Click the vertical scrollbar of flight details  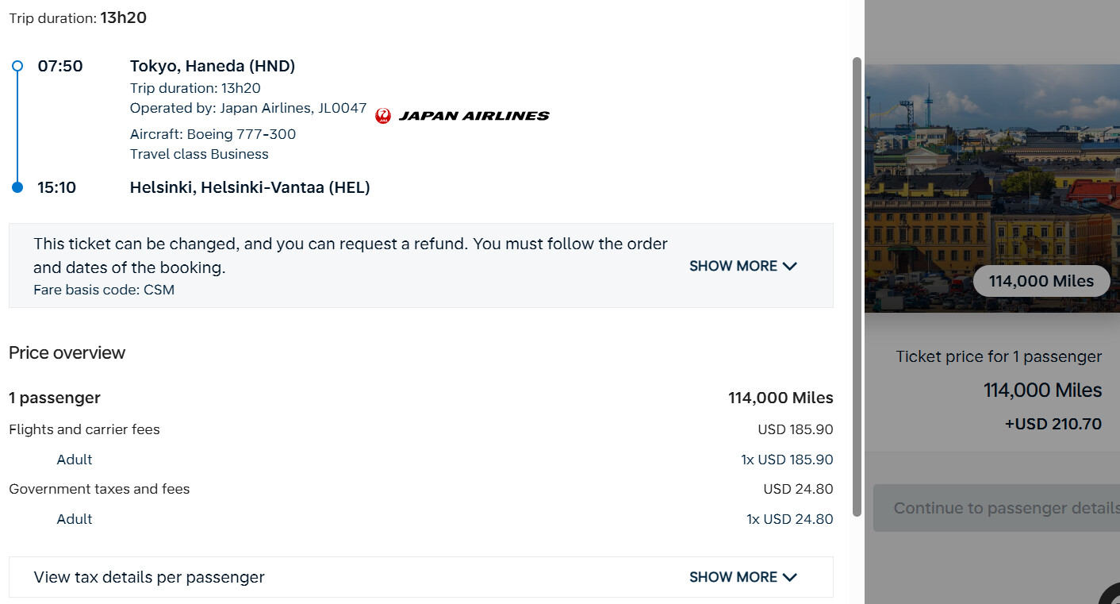click(x=856, y=286)
